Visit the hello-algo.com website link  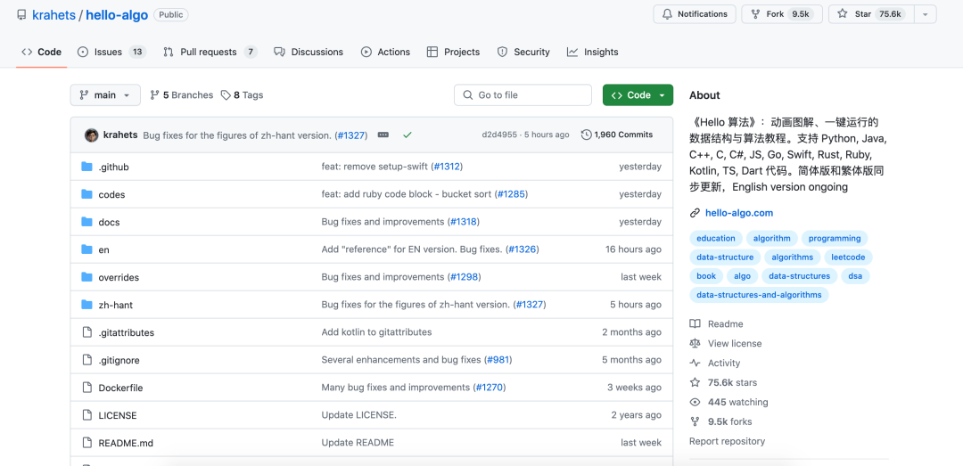click(739, 213)
